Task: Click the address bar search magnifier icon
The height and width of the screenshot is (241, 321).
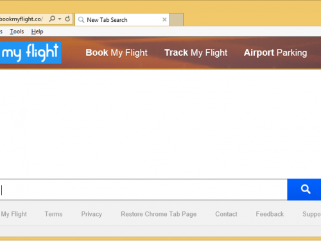Action: click(52, 19)
